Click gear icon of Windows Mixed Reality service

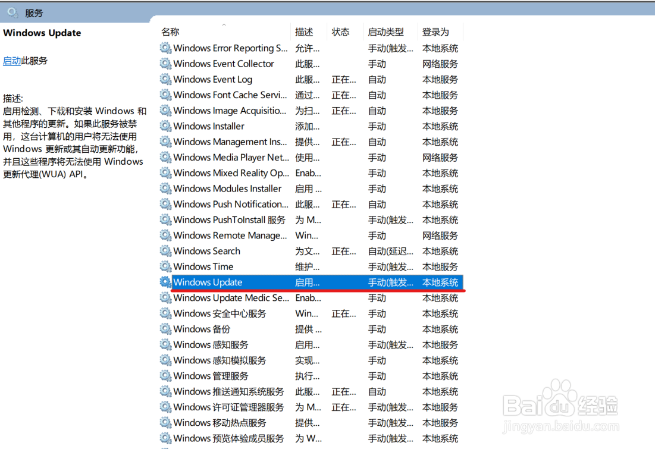165,172
